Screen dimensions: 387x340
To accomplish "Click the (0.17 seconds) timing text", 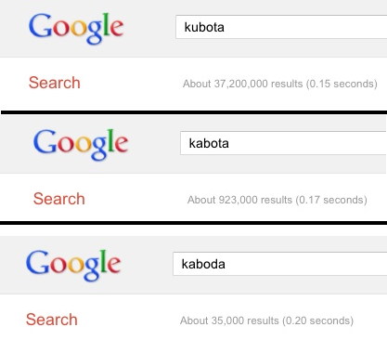I will [331, 200].
